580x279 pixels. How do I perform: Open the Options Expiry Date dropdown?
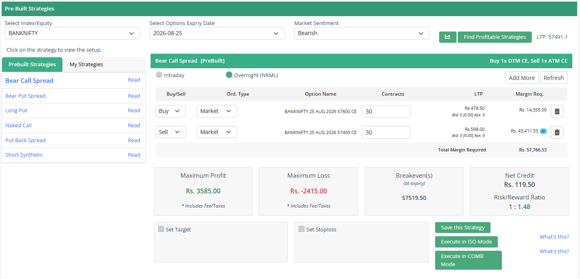tap(217, 33)
